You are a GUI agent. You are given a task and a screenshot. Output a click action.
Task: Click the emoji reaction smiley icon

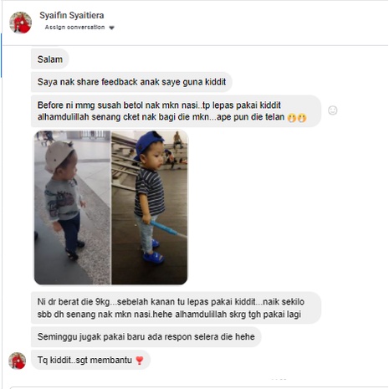click(332, 110)
